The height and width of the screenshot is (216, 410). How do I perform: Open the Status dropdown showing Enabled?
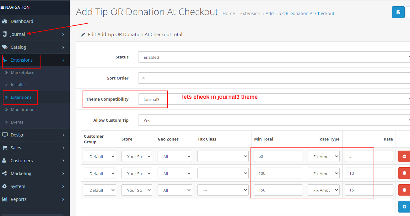click(273, 57)
